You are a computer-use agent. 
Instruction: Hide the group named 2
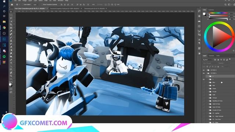(204, 80)
